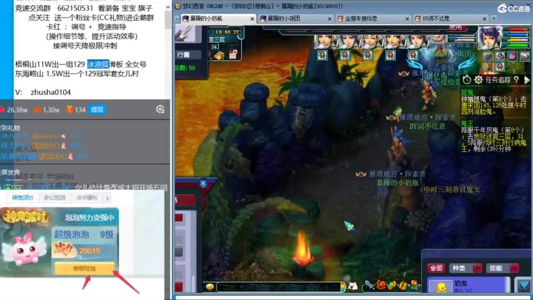
Task: Open the 技能 dropdown
Action: coord(503,268)
